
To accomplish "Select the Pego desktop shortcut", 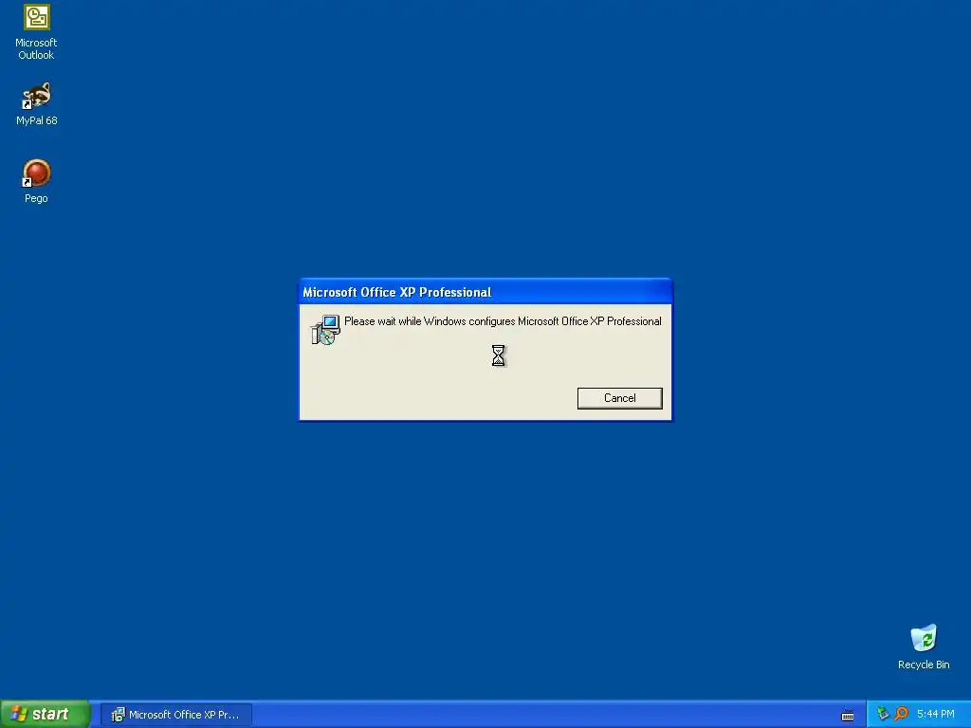I will [x=37, y=181].
